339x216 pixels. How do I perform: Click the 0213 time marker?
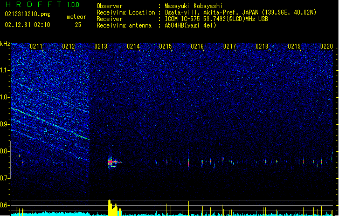click(x=101, y=46)
